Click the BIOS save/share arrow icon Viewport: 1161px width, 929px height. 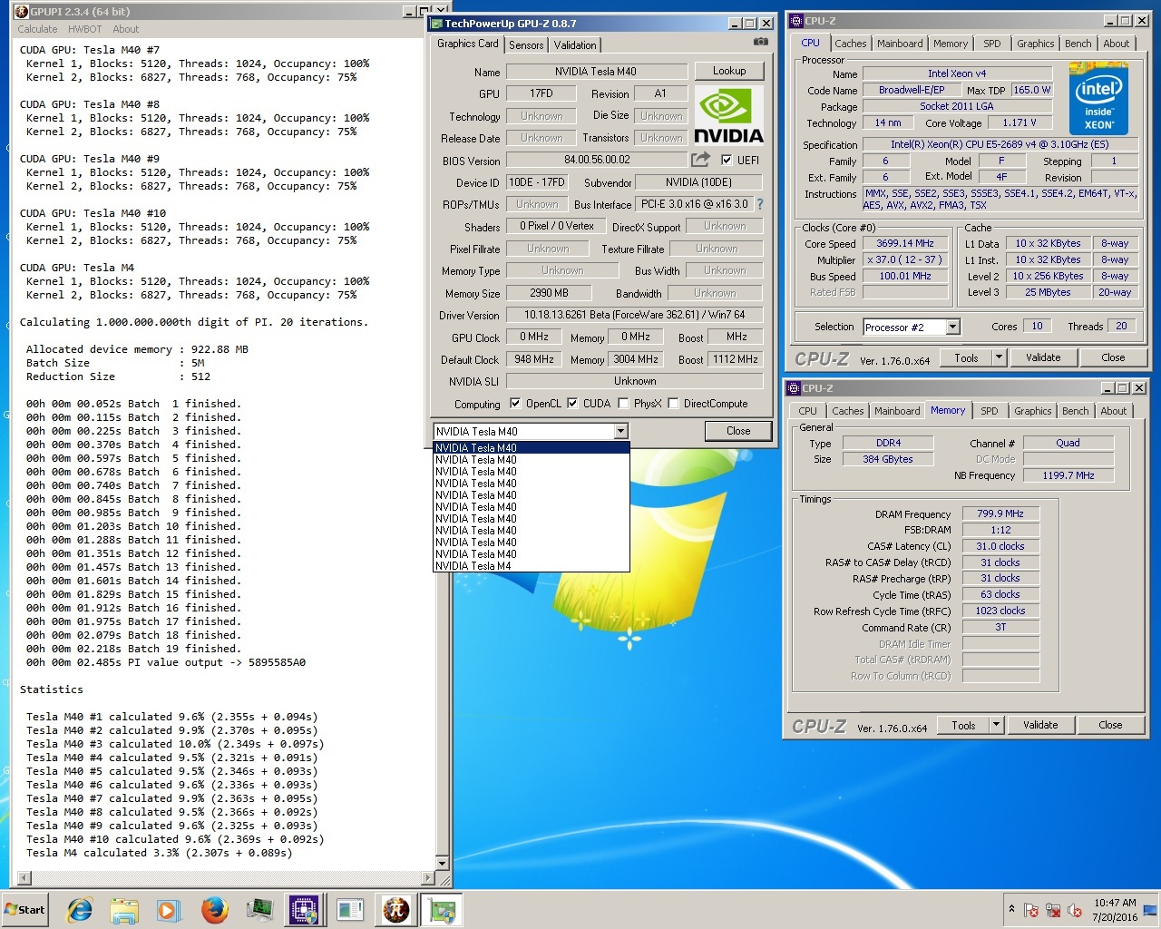coord(700,160)
